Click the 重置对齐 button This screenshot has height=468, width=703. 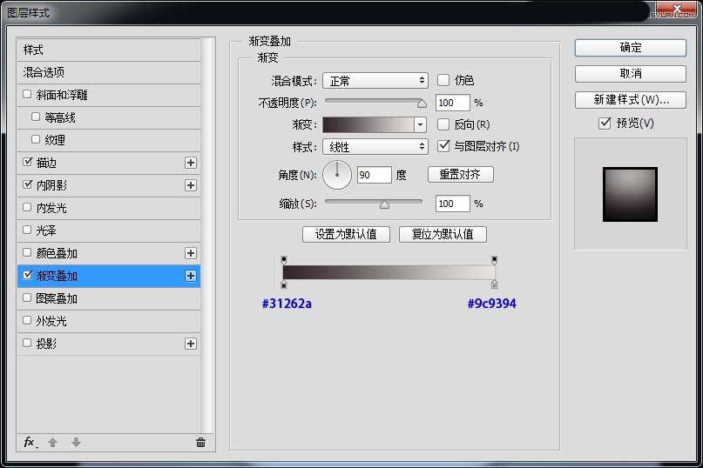(x=460, y=175)
